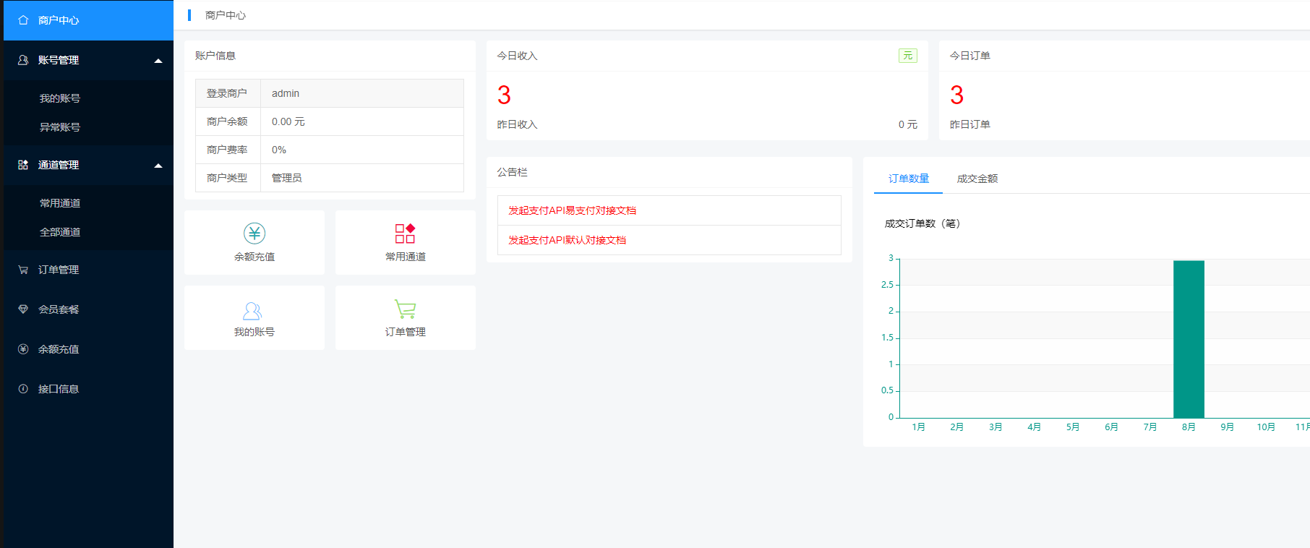Click the yen icon in sidebar 余额充值
Image resolution: width=1310 pixels, height=548 pixels.
23,349
